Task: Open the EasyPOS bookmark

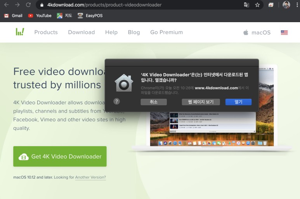Action: click(x=90, y=16)
